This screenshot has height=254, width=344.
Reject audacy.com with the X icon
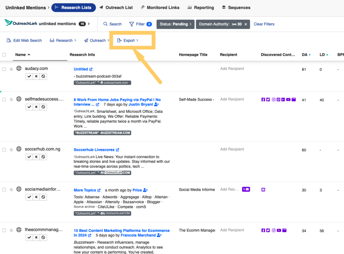click(x=36, y=76)
